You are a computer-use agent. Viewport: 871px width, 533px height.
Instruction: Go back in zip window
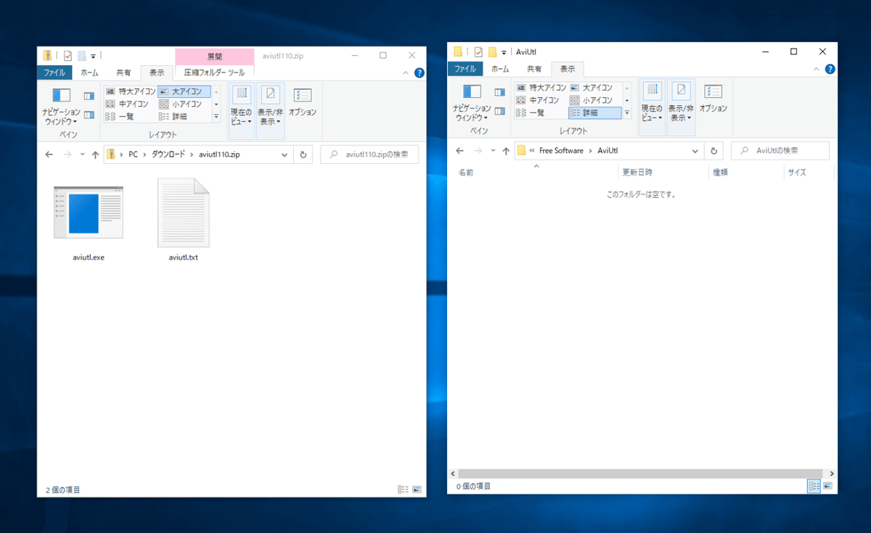[49, 154]
